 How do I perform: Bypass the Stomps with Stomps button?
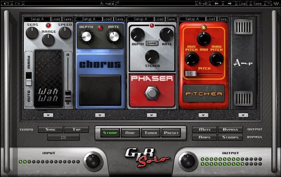click(230, 137)
